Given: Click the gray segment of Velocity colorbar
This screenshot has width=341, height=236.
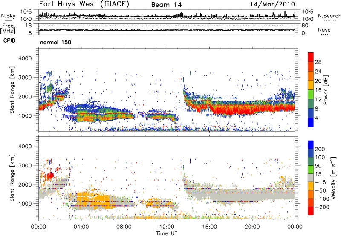Looking at the screenshot, I should coord(311,178).
